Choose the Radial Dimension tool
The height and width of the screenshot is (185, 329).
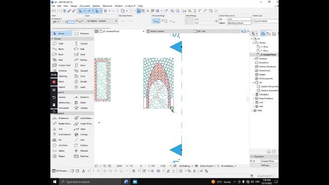61,124
